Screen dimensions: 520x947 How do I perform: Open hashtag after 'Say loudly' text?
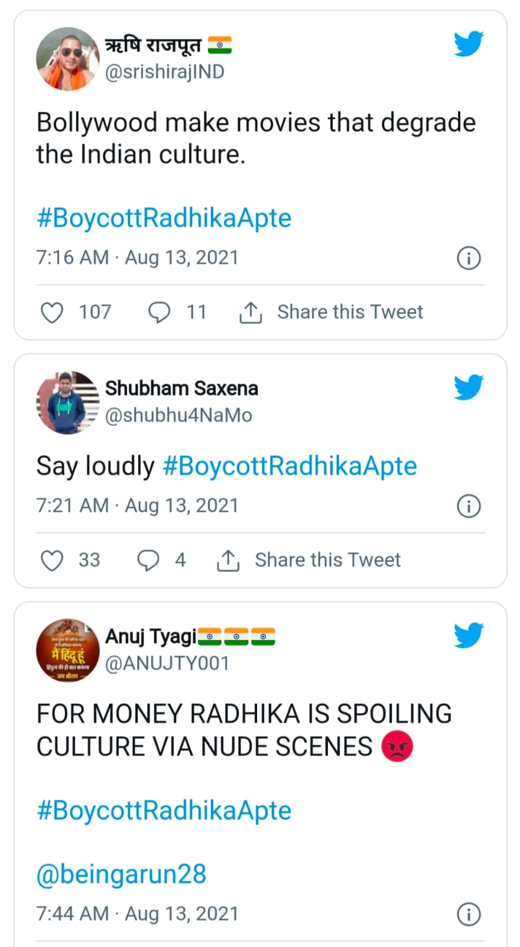[x=290, y=466]
